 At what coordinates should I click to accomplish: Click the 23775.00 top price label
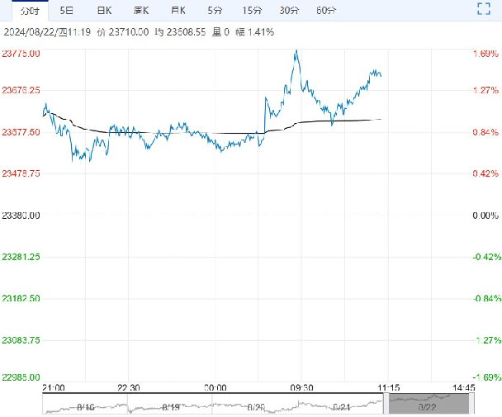pos(23,54)
